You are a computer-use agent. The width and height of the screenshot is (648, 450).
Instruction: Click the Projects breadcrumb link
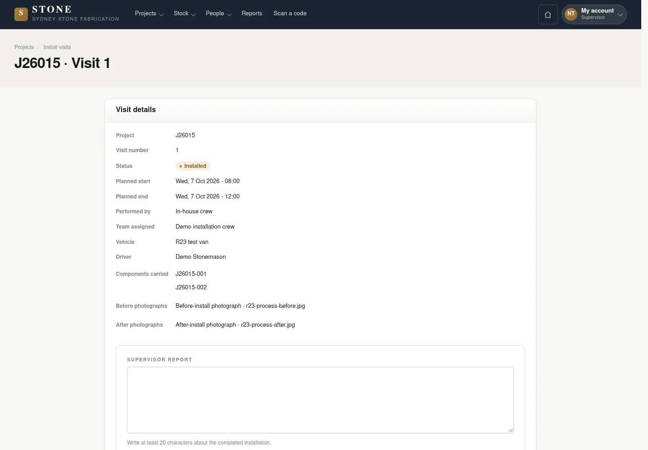click(x=24, y=47)
